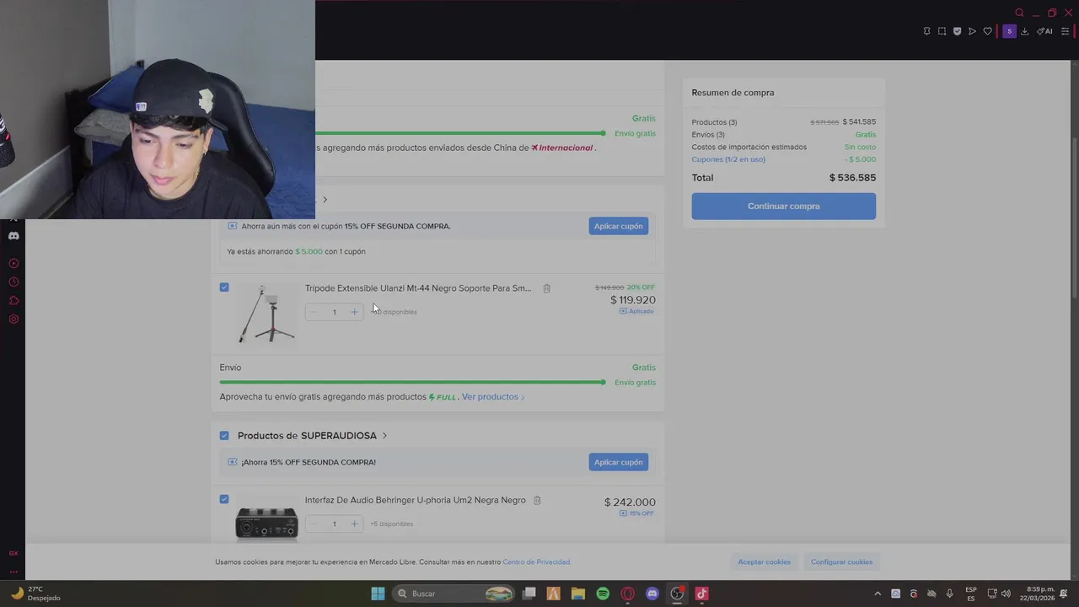The height and width of the screenshot is (607, 1079).
Task: Open the volume speaker tray icon
Action: (x=1006, y=594)
